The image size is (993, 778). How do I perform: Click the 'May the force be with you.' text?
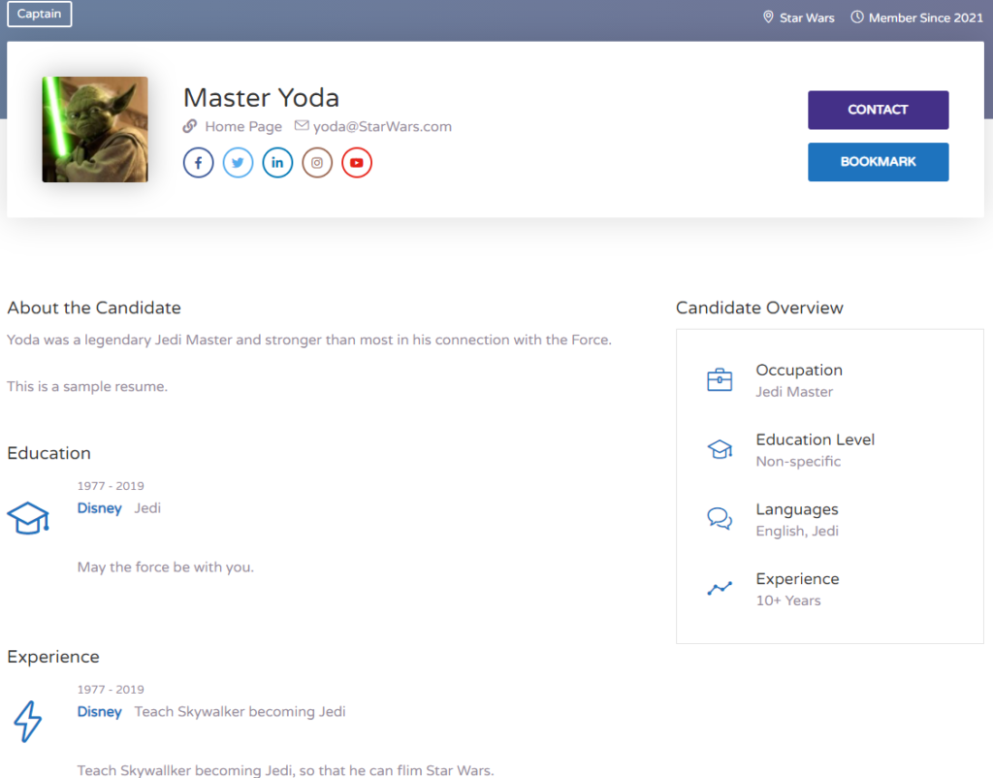click(165, 567)
